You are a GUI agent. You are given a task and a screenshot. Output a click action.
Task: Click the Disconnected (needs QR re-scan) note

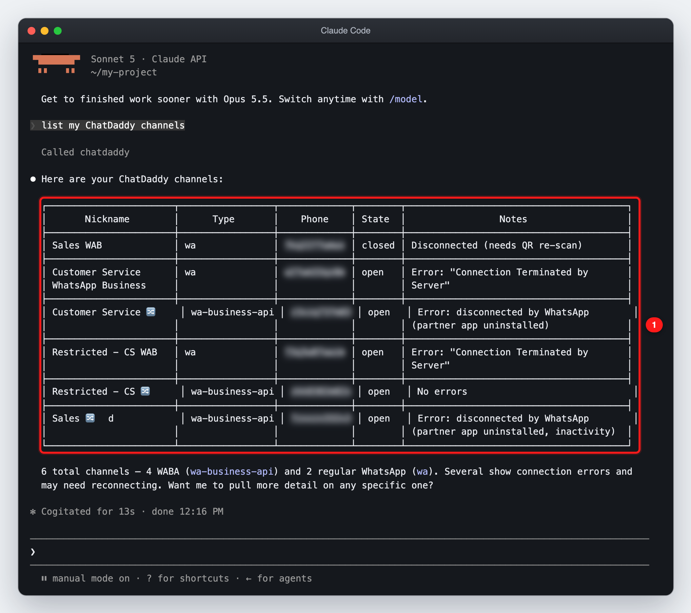[497, 246]
